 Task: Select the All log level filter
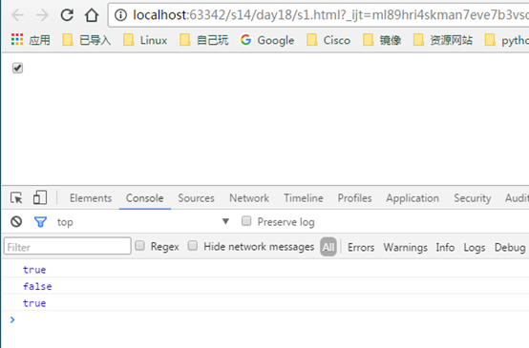(328, 247)
